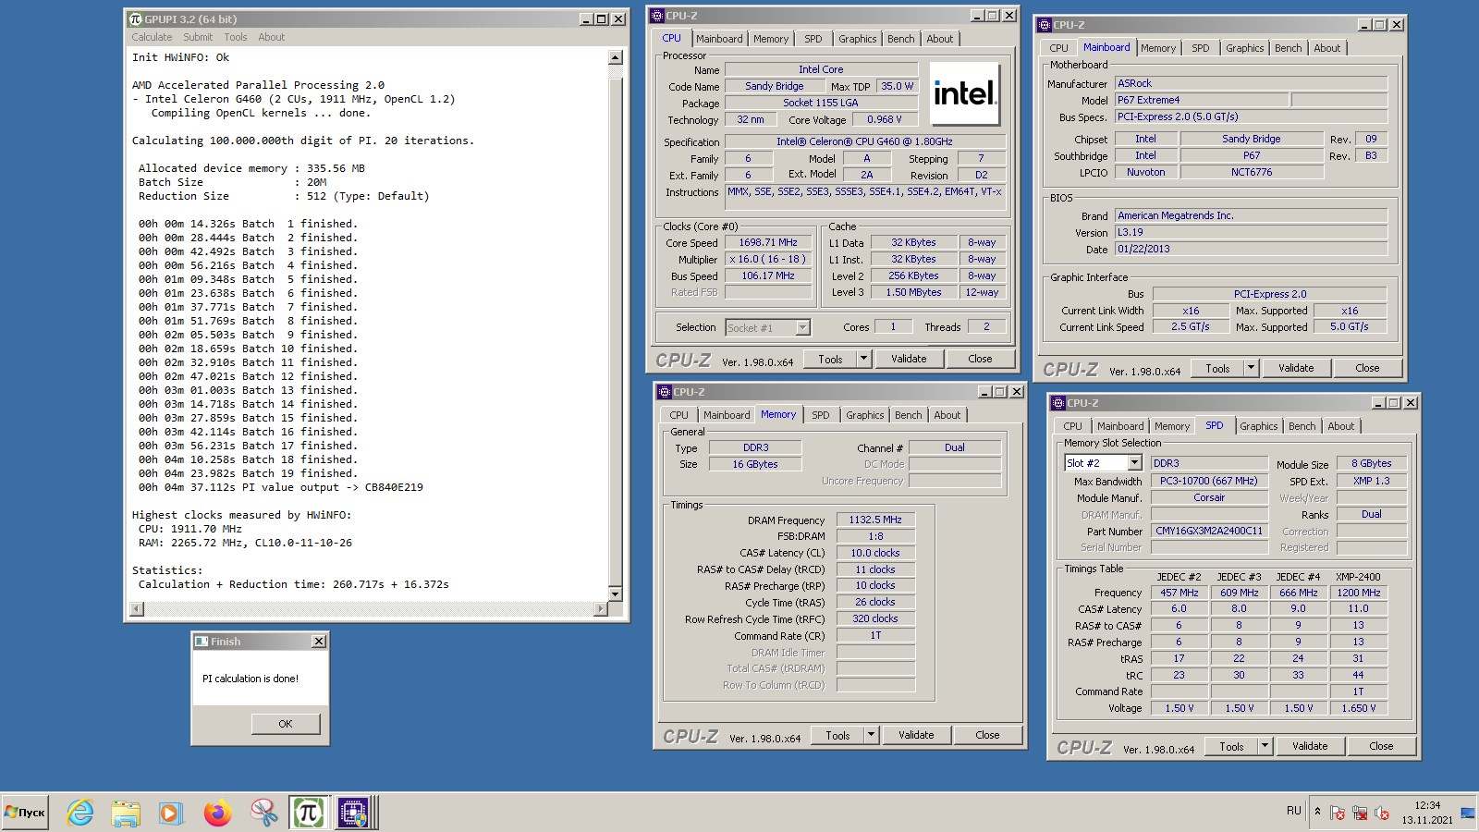
Task: Open File Explorer folder taskbar icon
Action: click(x=126, y=813)
